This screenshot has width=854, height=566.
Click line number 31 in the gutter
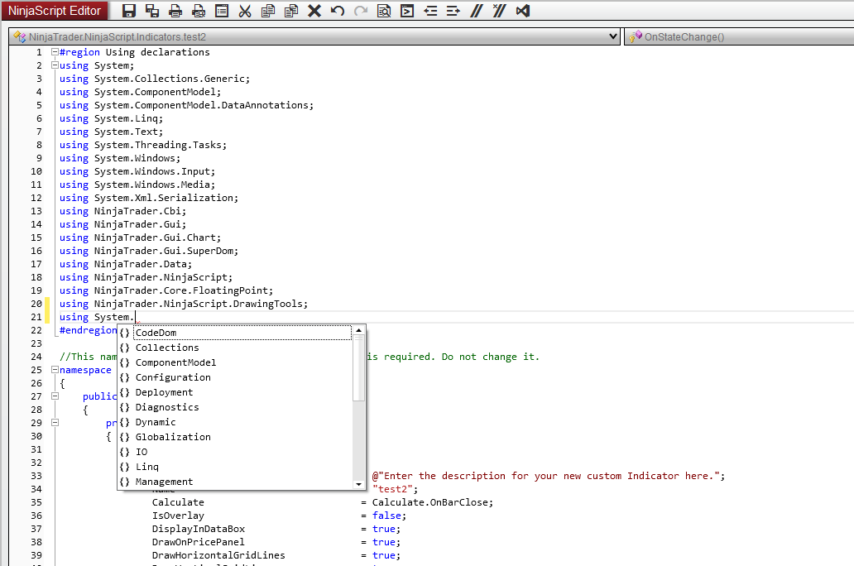pos(36,449)
